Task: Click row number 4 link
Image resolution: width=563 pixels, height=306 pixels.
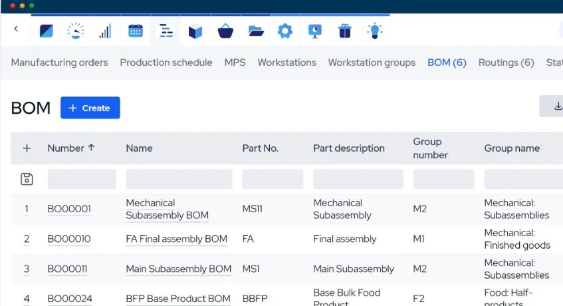Action: coord(27,299)
